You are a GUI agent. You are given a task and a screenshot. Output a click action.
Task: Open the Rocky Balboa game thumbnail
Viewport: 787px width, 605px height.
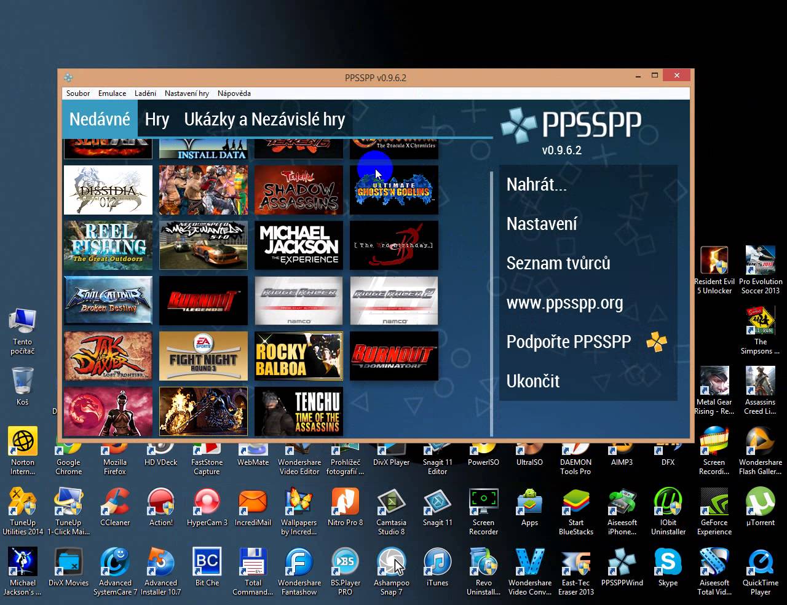tap(299, 356)
